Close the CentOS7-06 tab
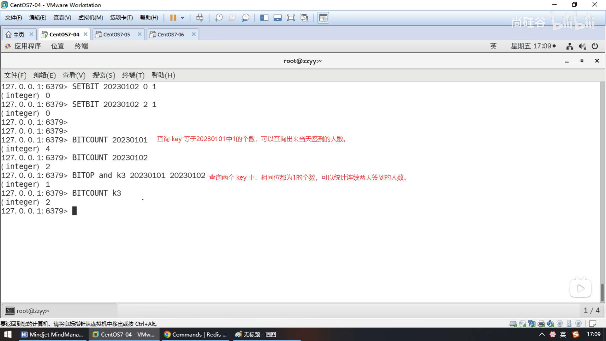Image resolution: width=606 pixels, height=341 pixels. click(x=194, y=34)
